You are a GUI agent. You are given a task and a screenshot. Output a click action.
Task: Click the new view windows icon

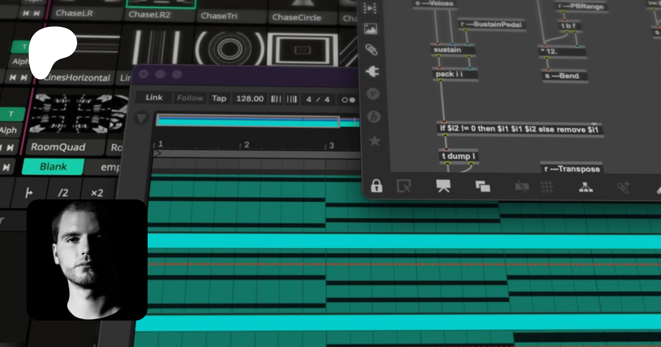point(483,187)
